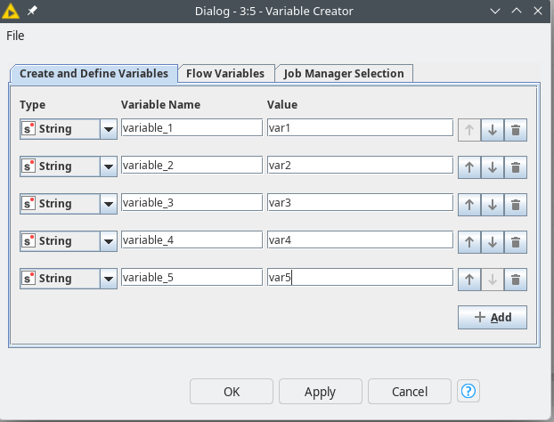Move variable_2 row up

[469, 166]
